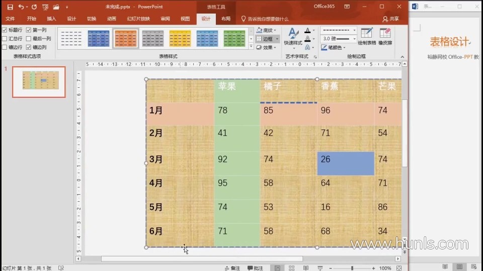This screenshot has height=271, width=483.
Task: Open the WordArt styles dialog launcher
Action: pyautogui.click(x=315, y=57)
